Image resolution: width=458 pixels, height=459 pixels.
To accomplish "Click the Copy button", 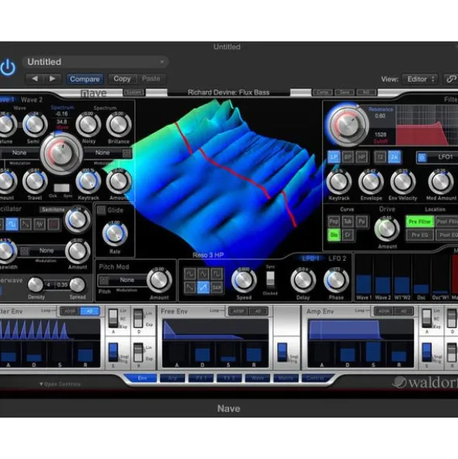I will [x=122, y=78].
